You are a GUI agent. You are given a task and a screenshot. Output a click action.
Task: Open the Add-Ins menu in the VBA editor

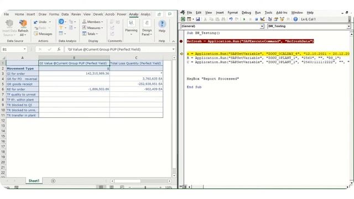coord(282,13)
